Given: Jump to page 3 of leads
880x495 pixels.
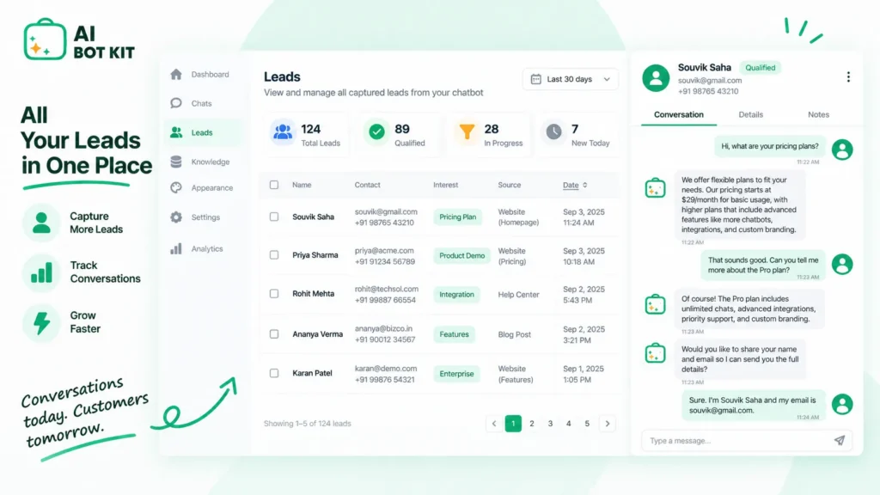Looking at the screenshot, I should [x=550, y=424].
